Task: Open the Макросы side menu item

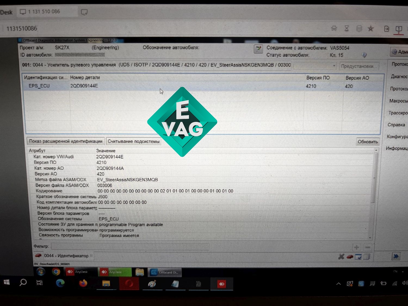Action: point(398,101)
